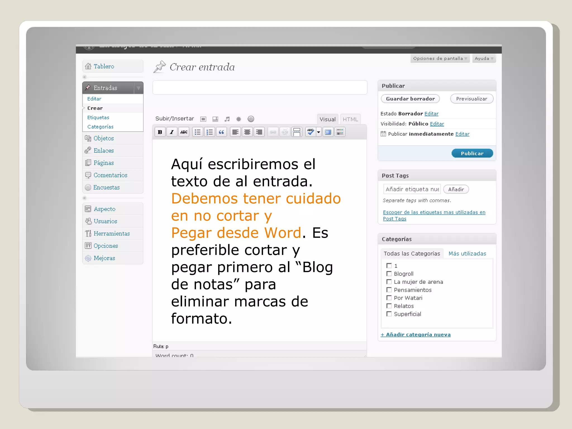Open the Páginas menu
This screenshot has height=429, width=572.
tap(113, 163)
